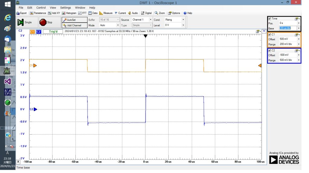Click the Histogram toolbar icon
309x173 pixels.
(x=69, y=13)
